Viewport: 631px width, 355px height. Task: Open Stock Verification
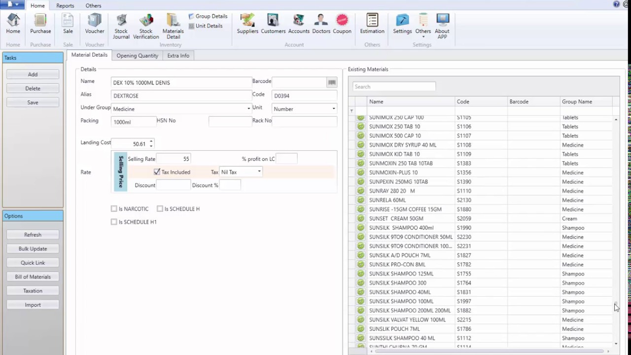click(146, 27)
